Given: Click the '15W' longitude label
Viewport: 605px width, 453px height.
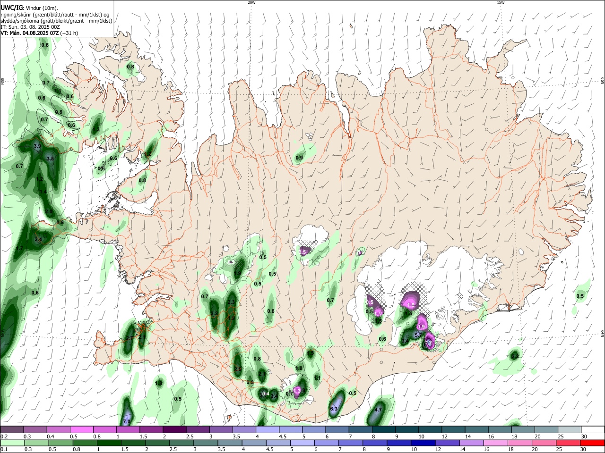Looking at the screenshot, I should point(501,2).
